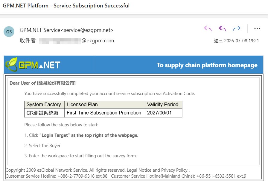The image size is (268, 183).
Task: Click the GPM.NET logo in banner
Action: pyautogui.click(x=33, y=64)
